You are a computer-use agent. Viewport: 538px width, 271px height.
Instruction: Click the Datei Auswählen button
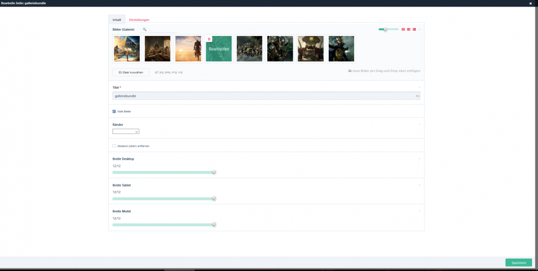tap(131, 72)
